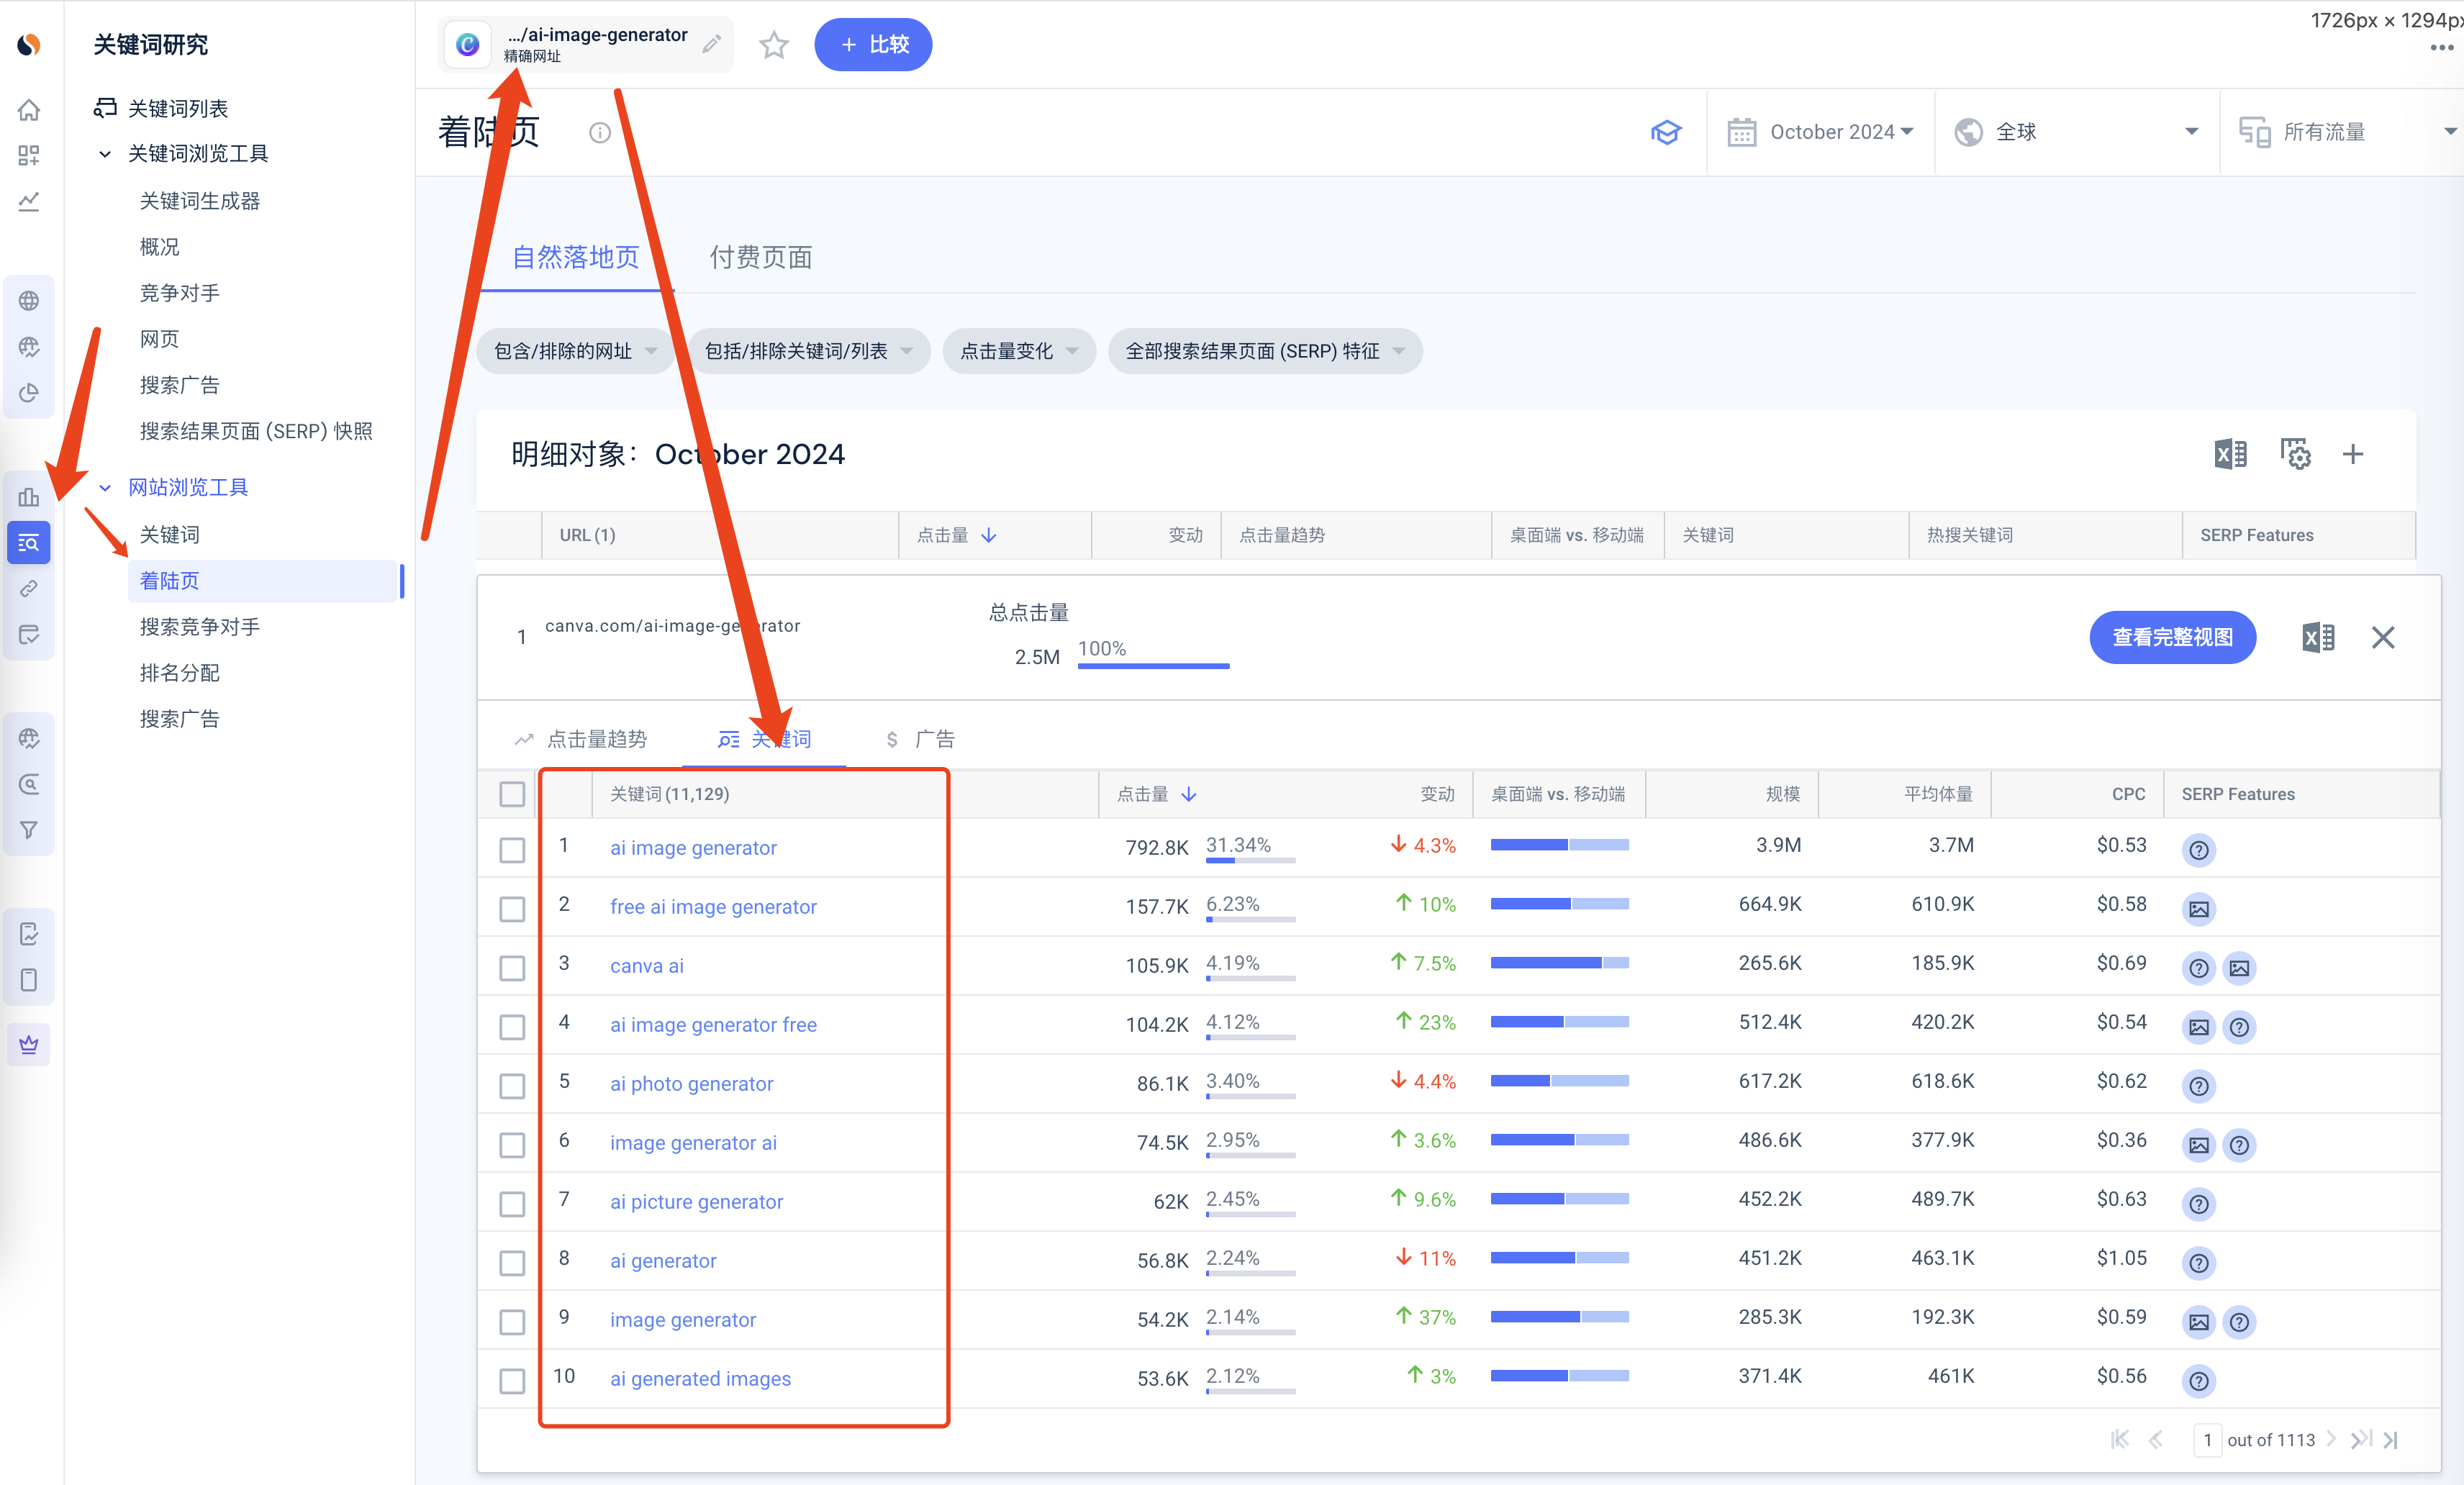Screen dimensions: 2464x1485
Task: Check the box for 'ai generated images'
Action: coord(512,1381)
